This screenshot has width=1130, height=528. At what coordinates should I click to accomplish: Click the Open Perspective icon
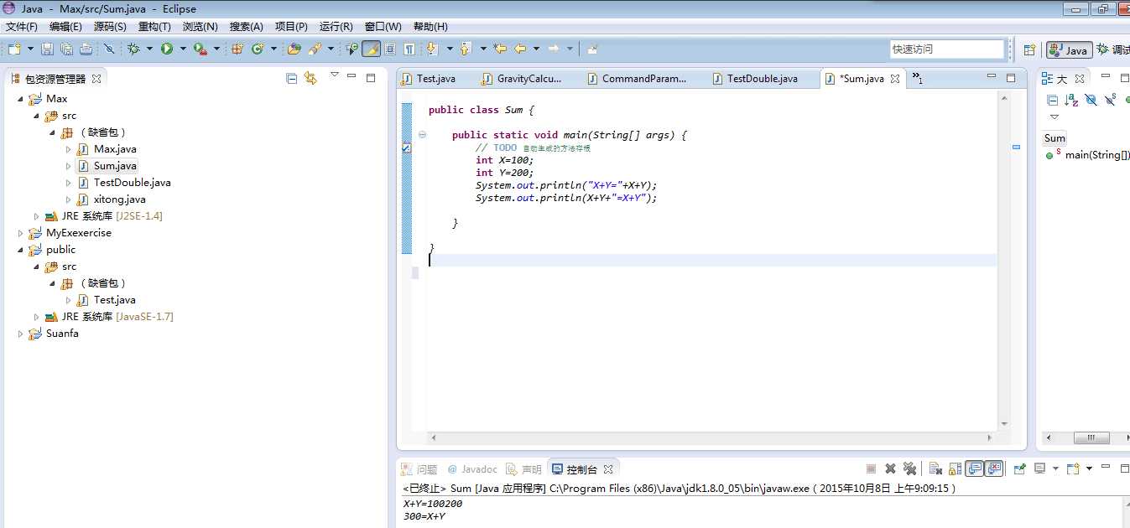tap(1029, 49)
